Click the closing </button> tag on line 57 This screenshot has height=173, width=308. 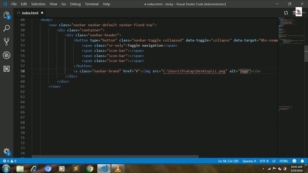pos(83,66)
